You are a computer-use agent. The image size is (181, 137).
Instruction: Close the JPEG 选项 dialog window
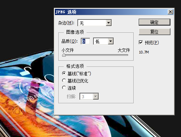[x=170, y=12]
